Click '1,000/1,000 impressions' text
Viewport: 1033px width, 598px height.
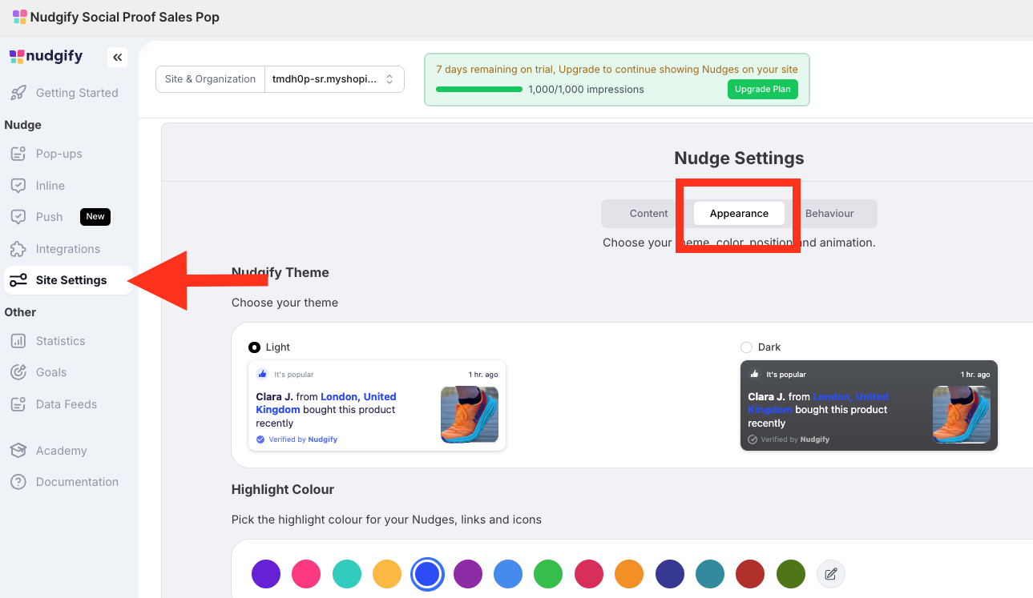point(586,90)
